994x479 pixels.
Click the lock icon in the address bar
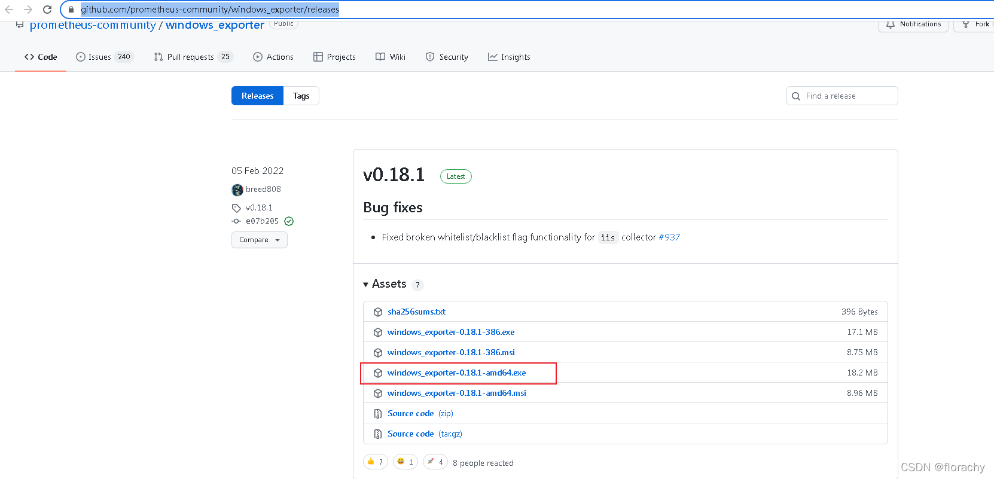tap(71, 10)
